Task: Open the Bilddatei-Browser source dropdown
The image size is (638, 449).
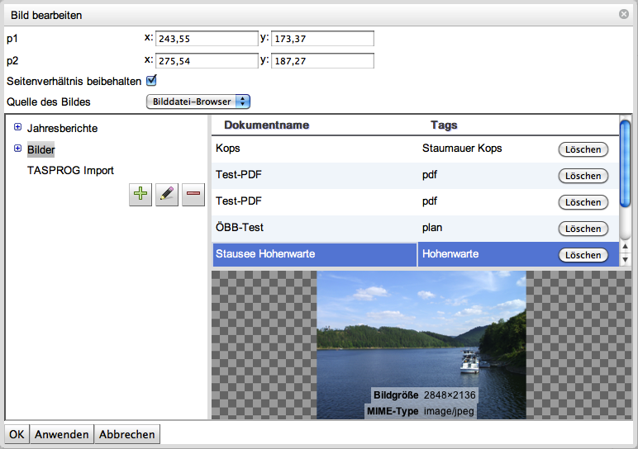Action: tap(198, 102)
